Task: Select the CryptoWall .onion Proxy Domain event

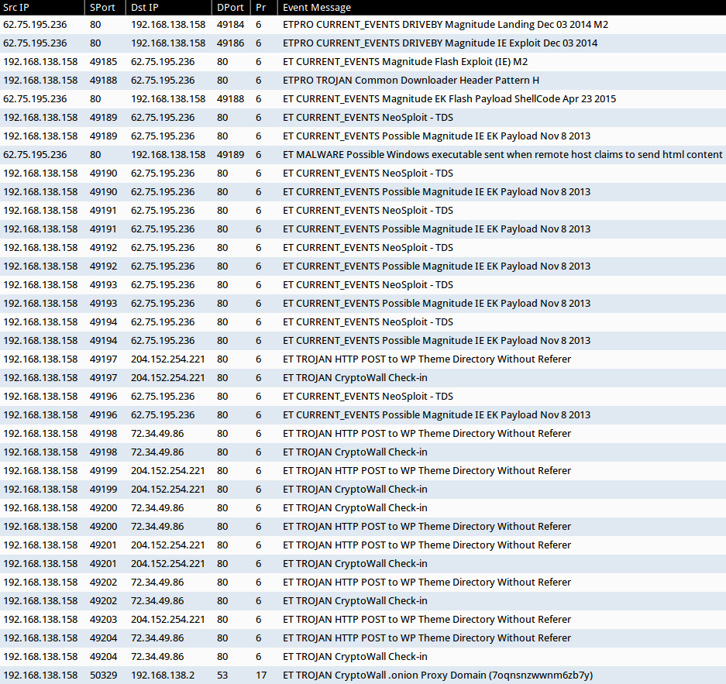Action: pyautogui.click(x=363, y=675)
